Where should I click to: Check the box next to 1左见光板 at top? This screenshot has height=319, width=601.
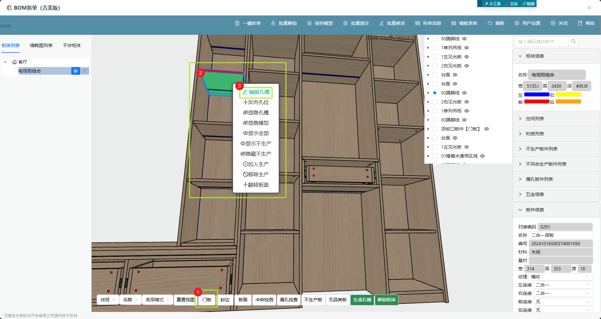point(435,57)
